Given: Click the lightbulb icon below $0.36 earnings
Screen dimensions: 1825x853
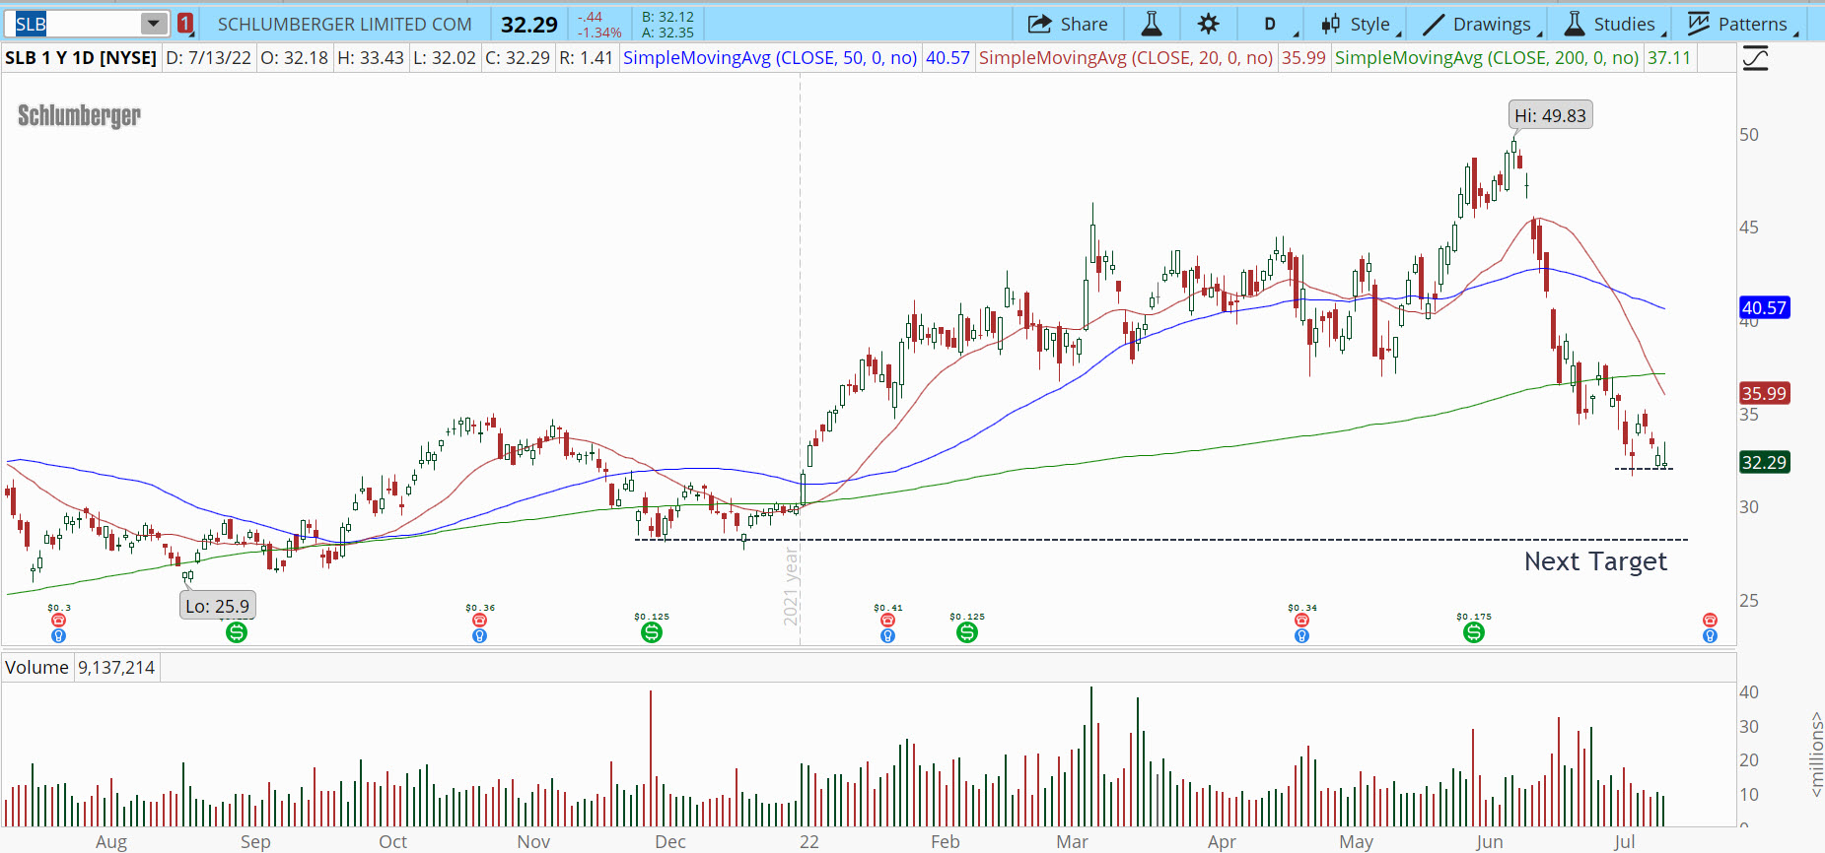Looking at the screenshot, I should pos(479,636).
